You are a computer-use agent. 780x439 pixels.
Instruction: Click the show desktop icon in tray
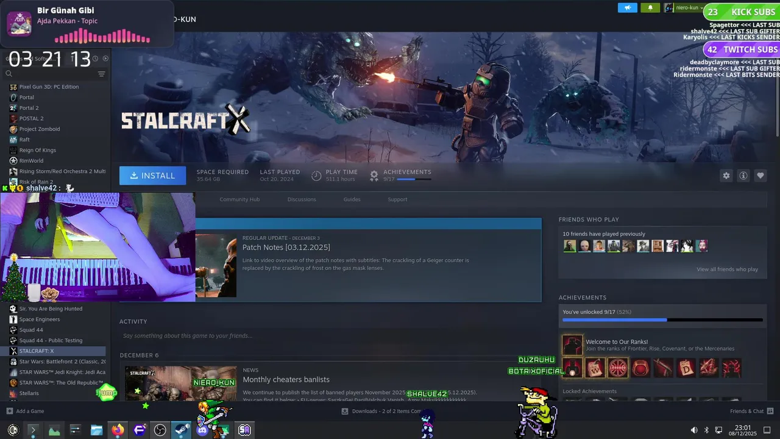click(x=767, y=430)
